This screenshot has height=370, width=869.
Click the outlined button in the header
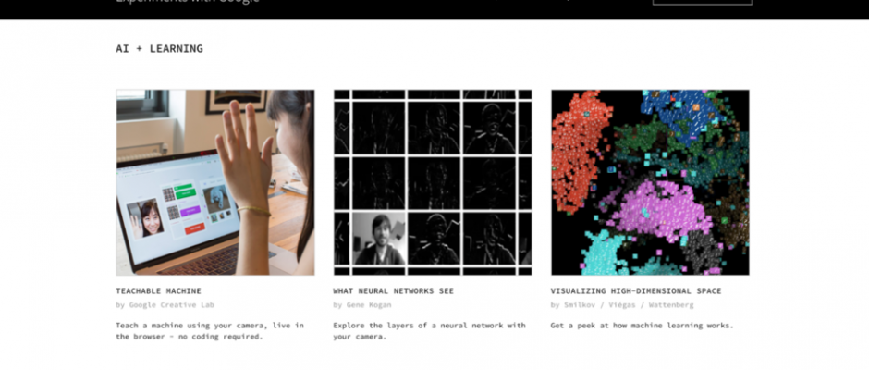[x=703, y=2]
